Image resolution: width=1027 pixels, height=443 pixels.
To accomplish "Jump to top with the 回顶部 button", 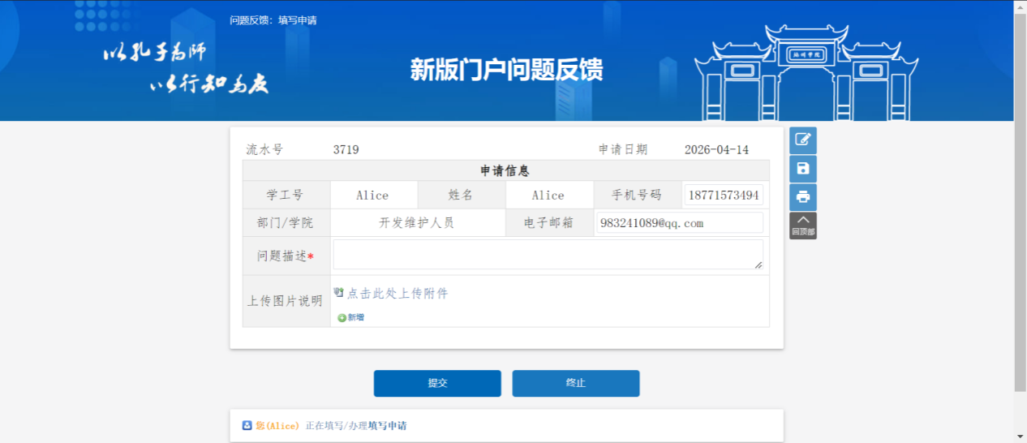I will (x=802, y=226).
